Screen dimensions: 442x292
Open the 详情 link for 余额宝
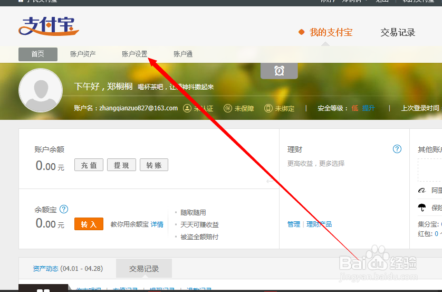(157, 224)
